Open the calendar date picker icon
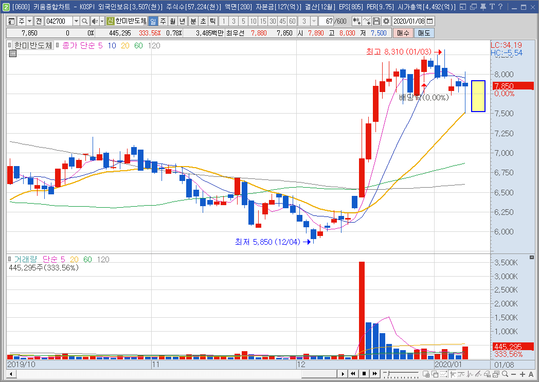This screenshot has height=382, width=539. tap(429, 21)
